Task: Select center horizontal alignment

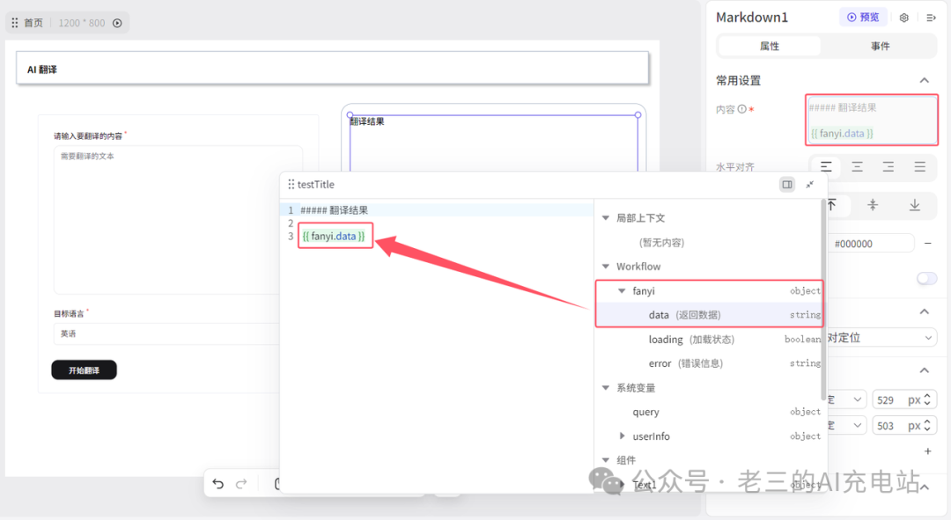Action: 857,166
